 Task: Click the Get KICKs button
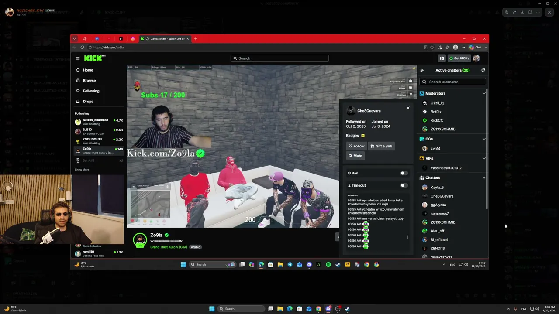(x=459, y=58)
